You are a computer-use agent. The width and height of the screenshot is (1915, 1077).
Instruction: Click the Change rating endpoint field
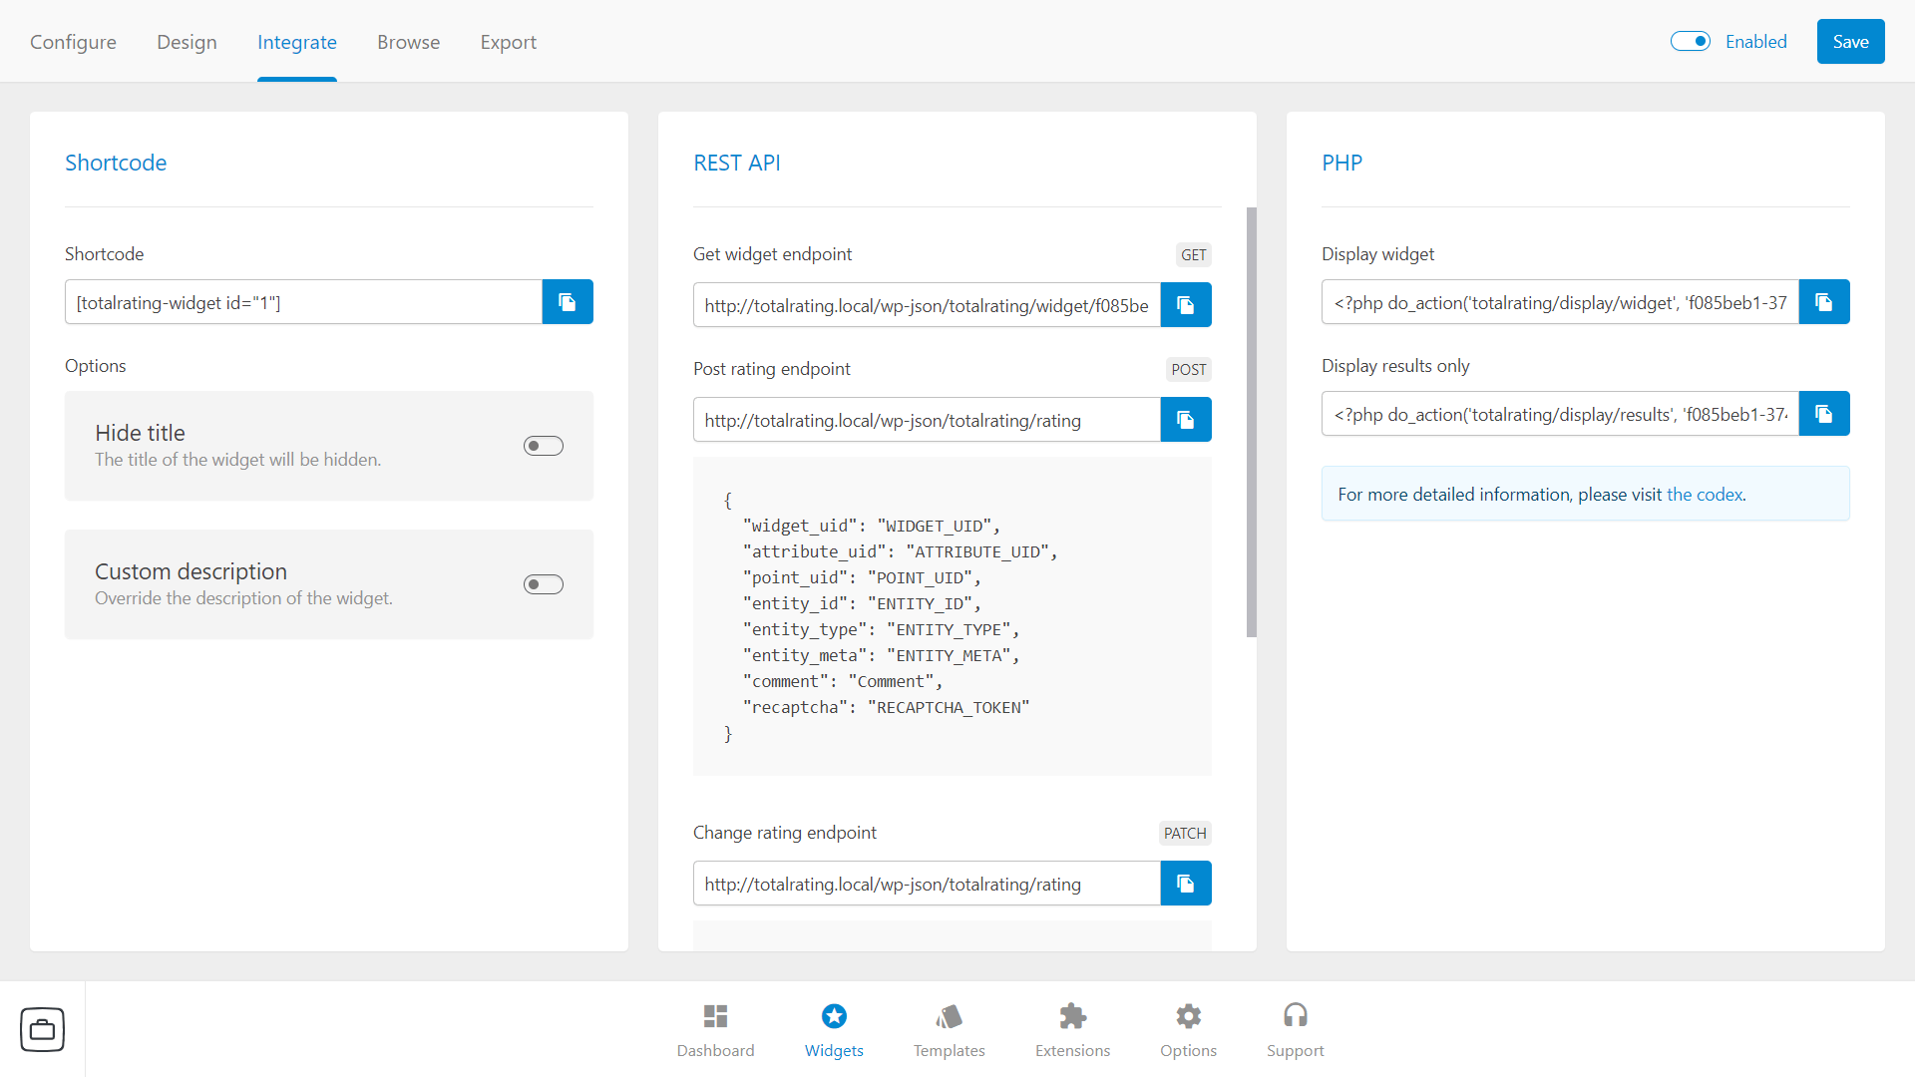927,884
